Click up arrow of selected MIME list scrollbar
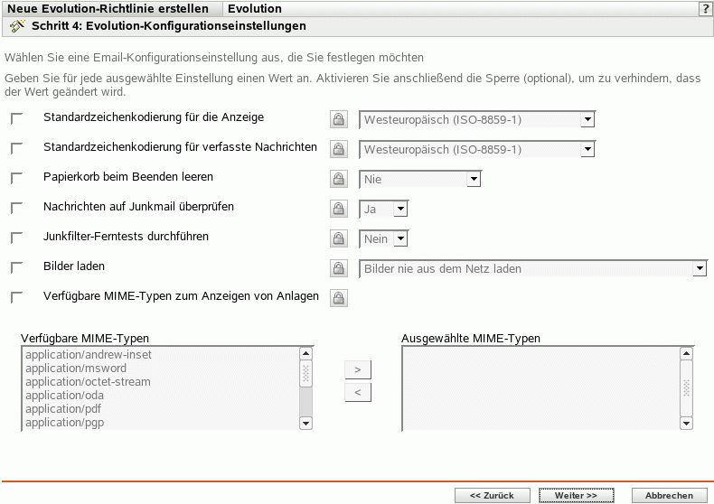714x504 pixels. [x=686, y=353]
